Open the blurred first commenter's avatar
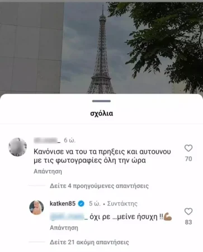Image resolution: width=203 pixels, height=252 pixels. 18,147
